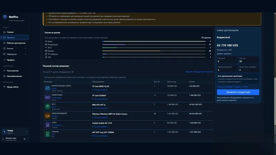Click the icon beside Рабочие пространства
The width and height of the screenshot is (276, 155).
pyautogui.click(x=4, y=43)
